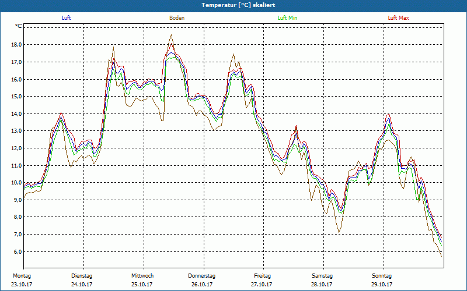Click the "Montag" day label
467x291 pixels.
click(x=22, y=276)
